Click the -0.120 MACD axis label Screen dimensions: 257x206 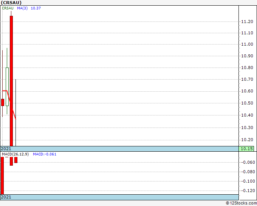[248, 191]
